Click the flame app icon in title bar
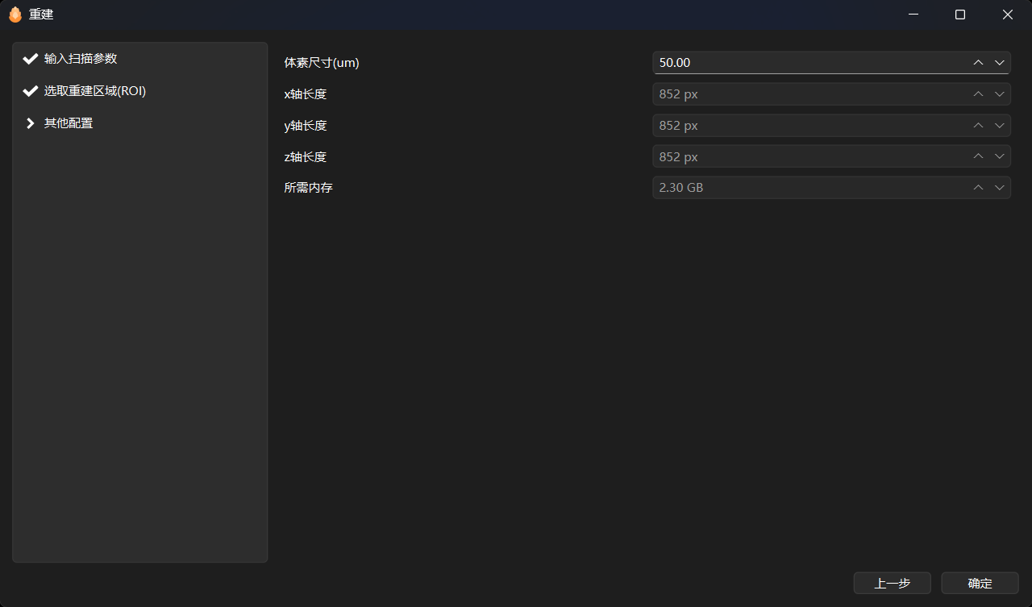The height and width of the screenshot is (607, 1032). click(x=15, y=15)
